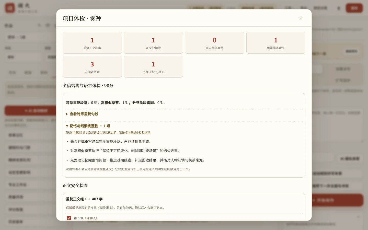
Task: Open the 正文缺摘要 stat card
Action: click(x=153, y=43)
